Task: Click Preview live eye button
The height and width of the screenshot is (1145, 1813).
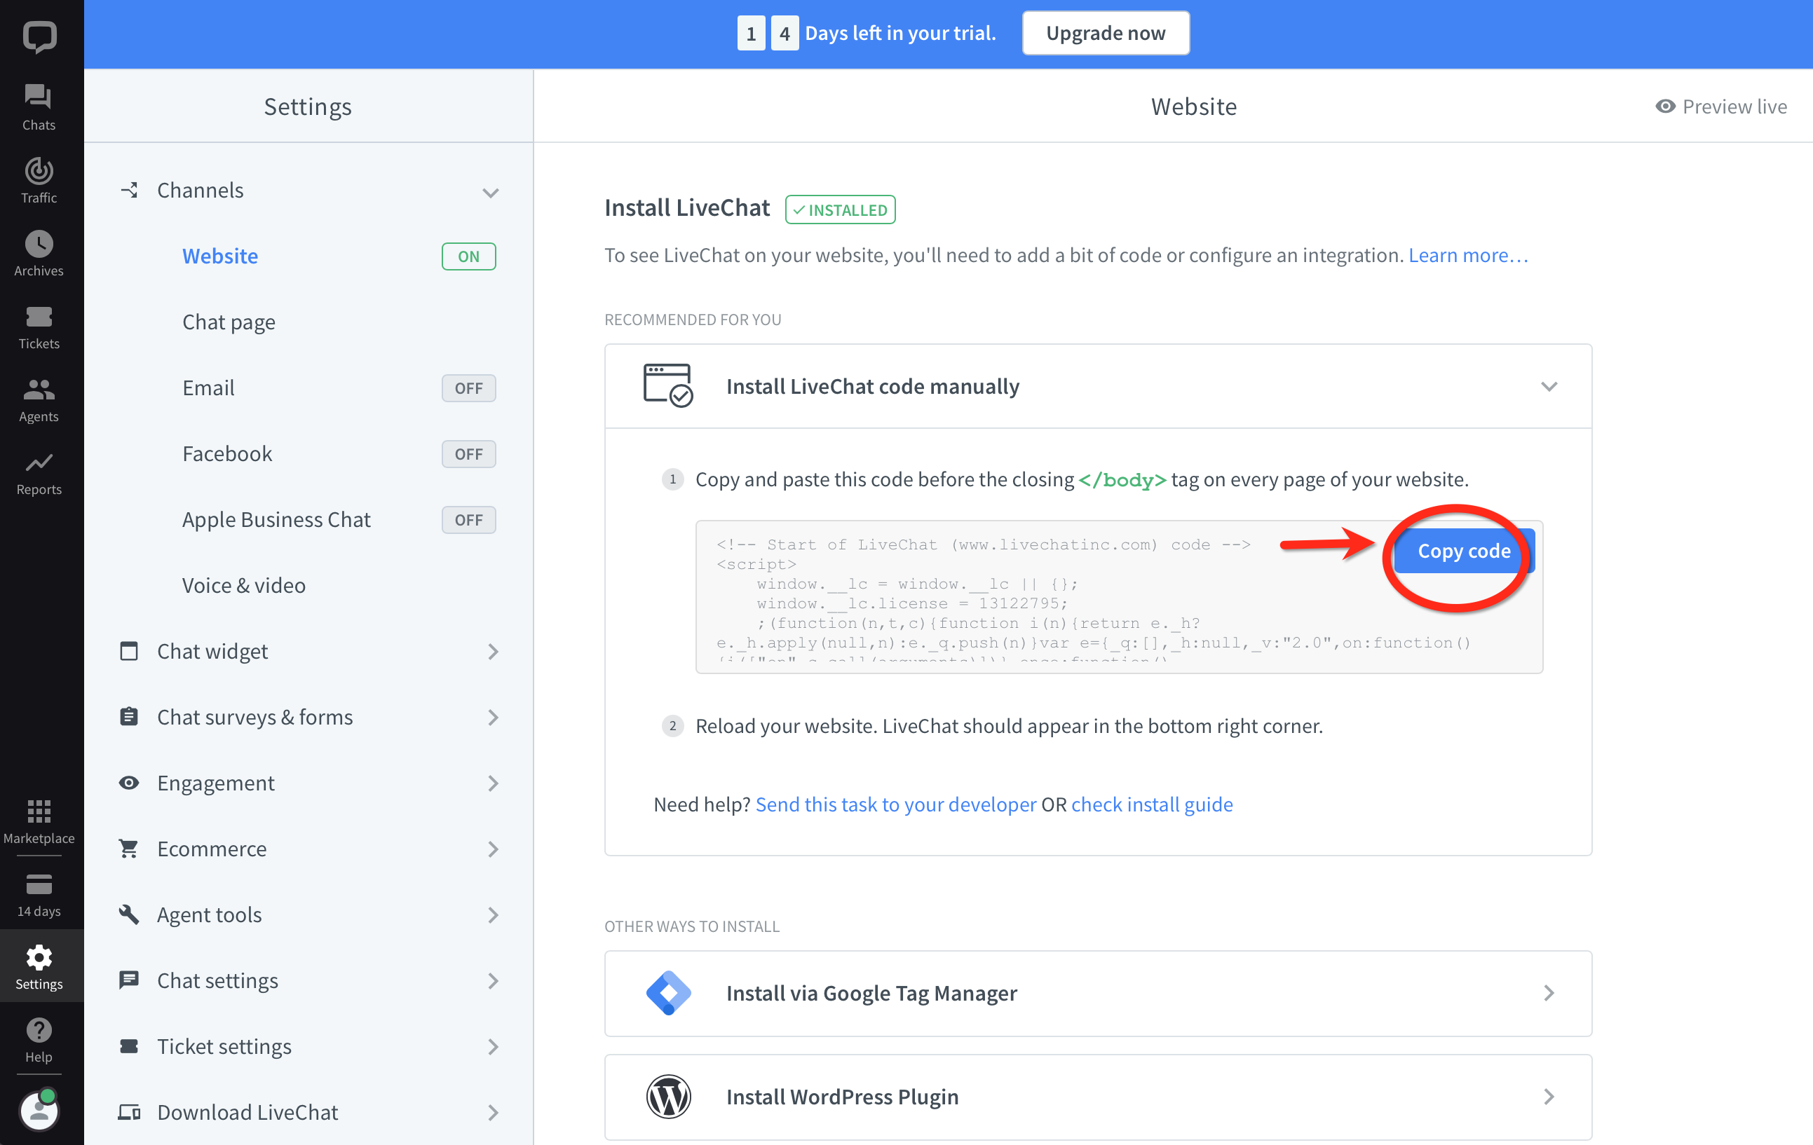Action: coord(1720,106)
